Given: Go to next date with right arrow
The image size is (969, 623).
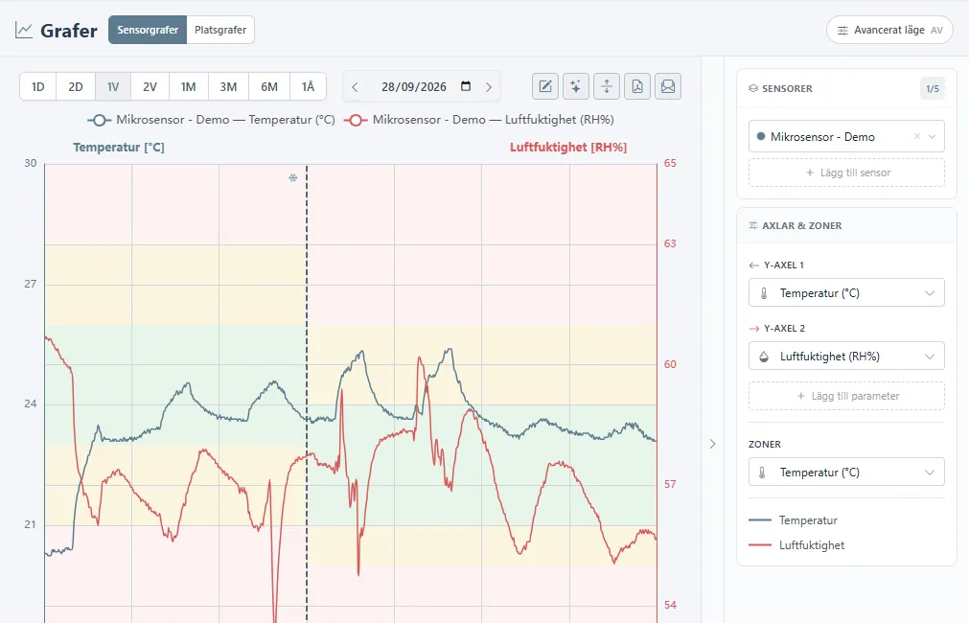Looking at the screenshot, I should tap(489, 87).
